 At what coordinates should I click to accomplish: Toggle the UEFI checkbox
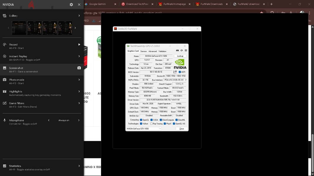click(180, 72)
